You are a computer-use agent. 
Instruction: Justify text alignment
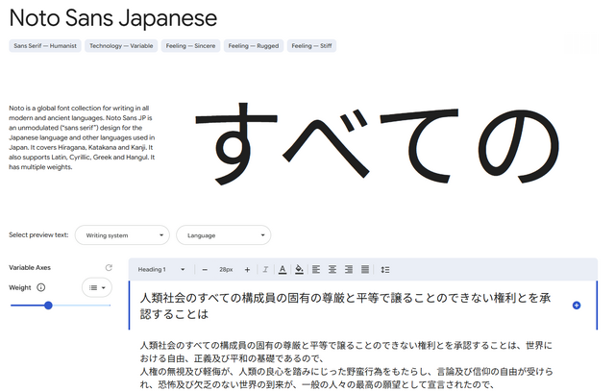(365, 270)
